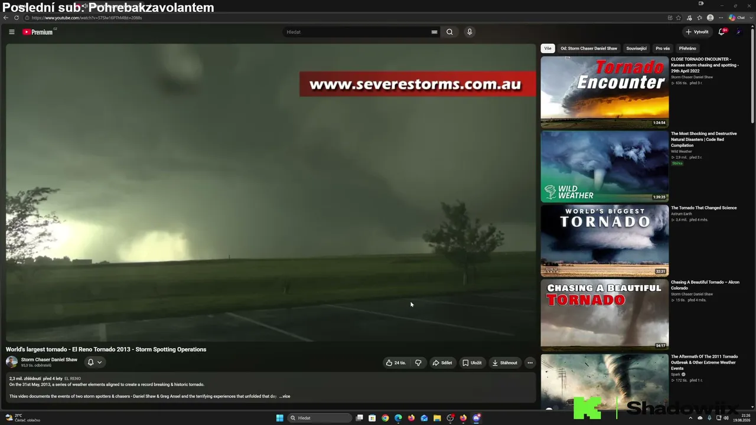Screen dimensions: 756x425
Task: Open CLOSE TORNADO ENCOUNTER video thumbnail
Action: pos(605,91)
